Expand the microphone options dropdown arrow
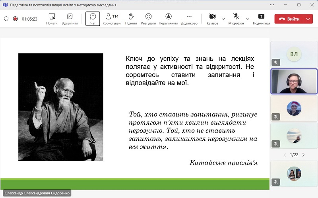318x198 pixels. (x=248, y=19)
